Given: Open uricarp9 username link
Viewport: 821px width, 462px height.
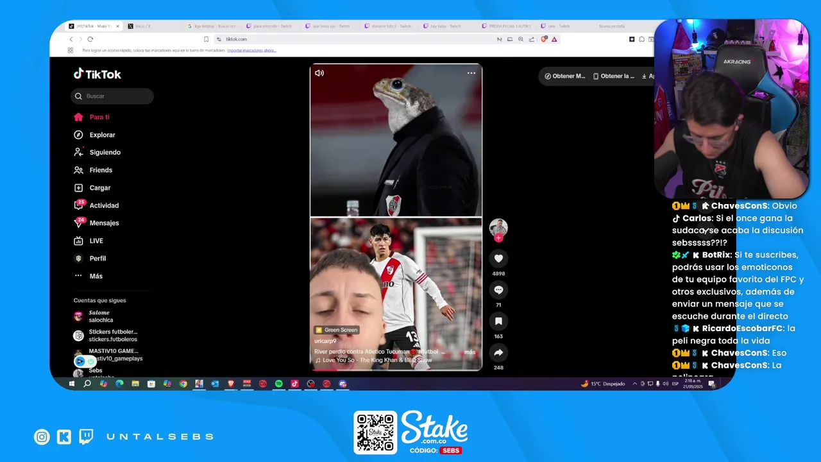Looking at the screenshot, I should [x=325, y=341].
